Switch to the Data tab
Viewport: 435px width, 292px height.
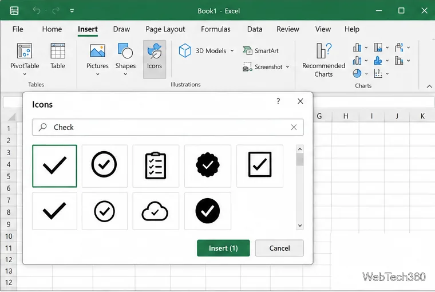[255, 29]
